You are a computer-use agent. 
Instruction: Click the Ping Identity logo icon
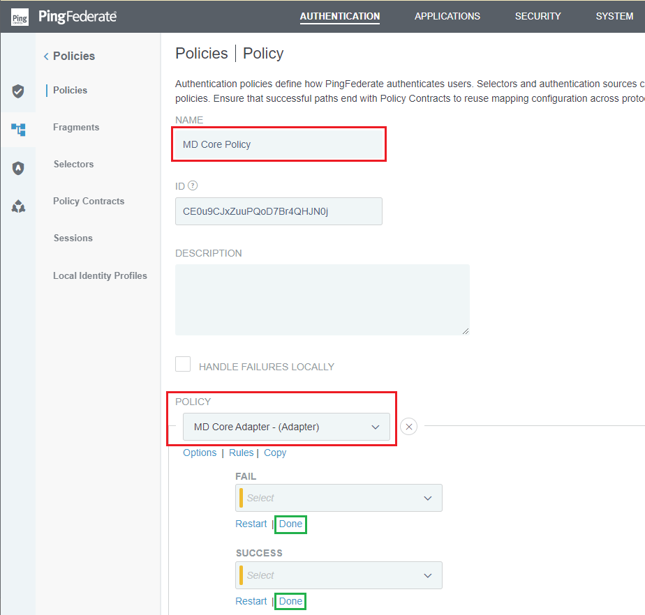(20, 17)
